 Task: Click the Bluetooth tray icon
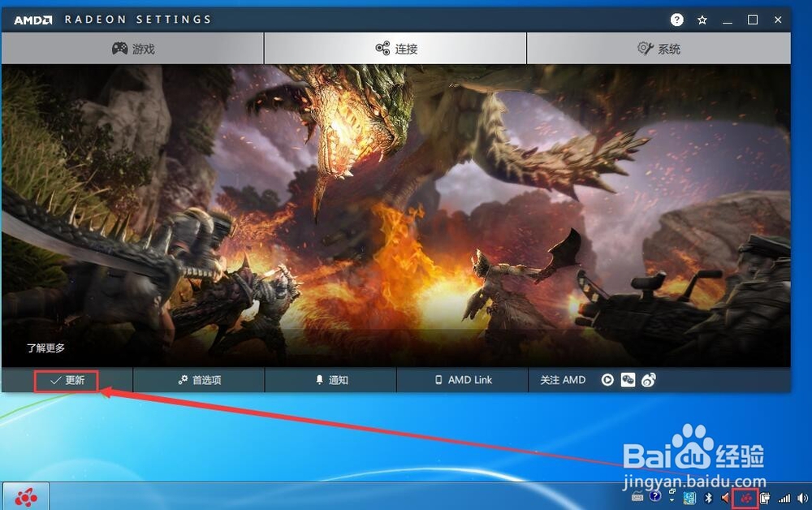tap(708, 498)
